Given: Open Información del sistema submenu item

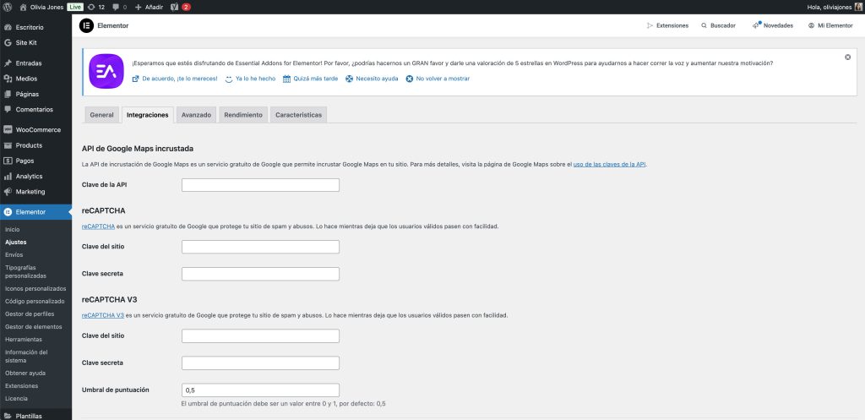Looking at the screenshot, I should tap(26, 356).
